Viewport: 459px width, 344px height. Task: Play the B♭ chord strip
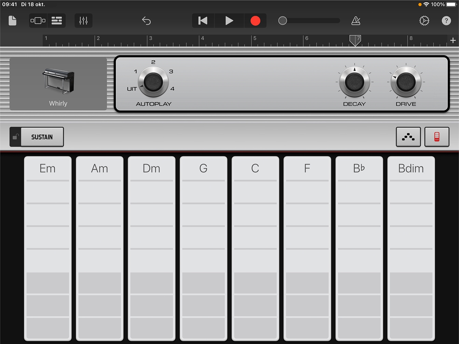click(x=359, y=248)
